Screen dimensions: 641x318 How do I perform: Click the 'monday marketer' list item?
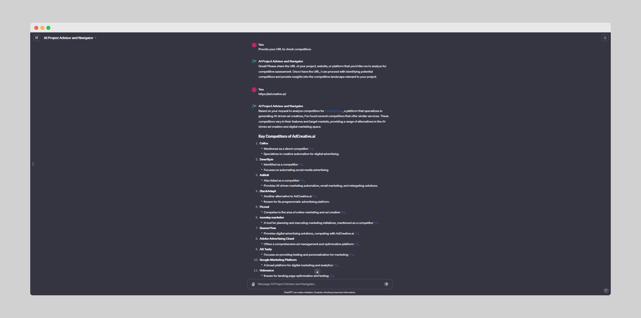click(x=272, y=218)
